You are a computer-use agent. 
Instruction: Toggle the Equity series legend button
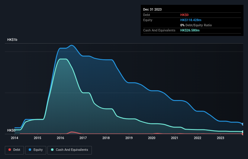(36, 150)
